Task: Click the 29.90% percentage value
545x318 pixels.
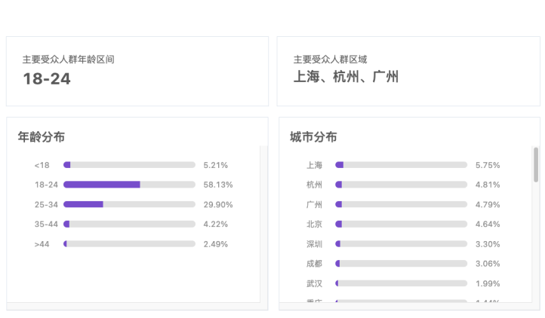Action: click(218, 204)
